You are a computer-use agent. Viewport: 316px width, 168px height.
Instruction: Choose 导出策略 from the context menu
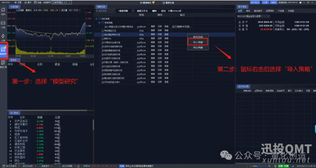pyautogui.click(x=198, y=48)
